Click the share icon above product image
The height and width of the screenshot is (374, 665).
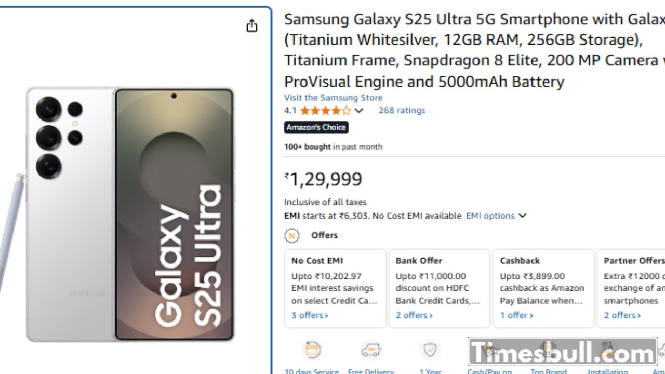tap(252, 25)
